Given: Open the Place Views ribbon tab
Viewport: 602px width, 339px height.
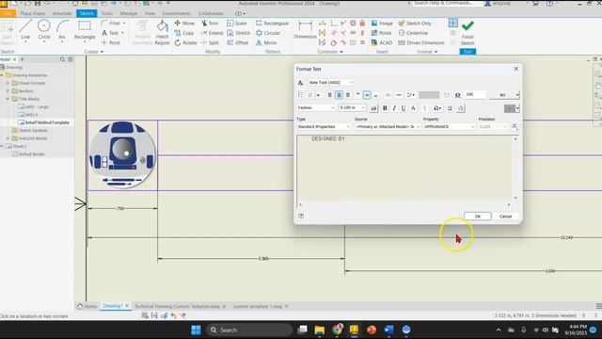Looking at the screenshot, I should tap(33, 13).
